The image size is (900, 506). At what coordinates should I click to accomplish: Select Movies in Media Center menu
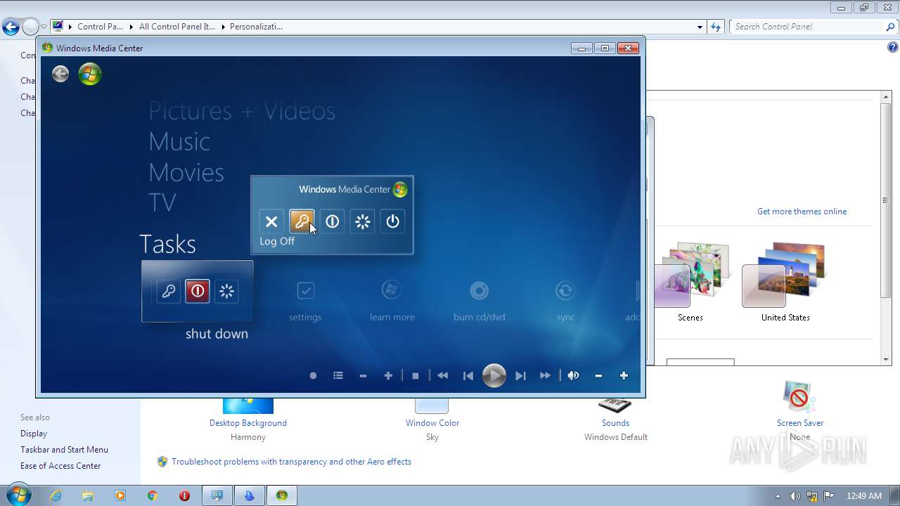pyautogui.click(x=186, y=172)
